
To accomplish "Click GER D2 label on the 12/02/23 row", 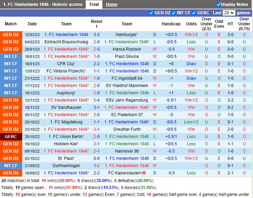I will [x=11, y=35].
